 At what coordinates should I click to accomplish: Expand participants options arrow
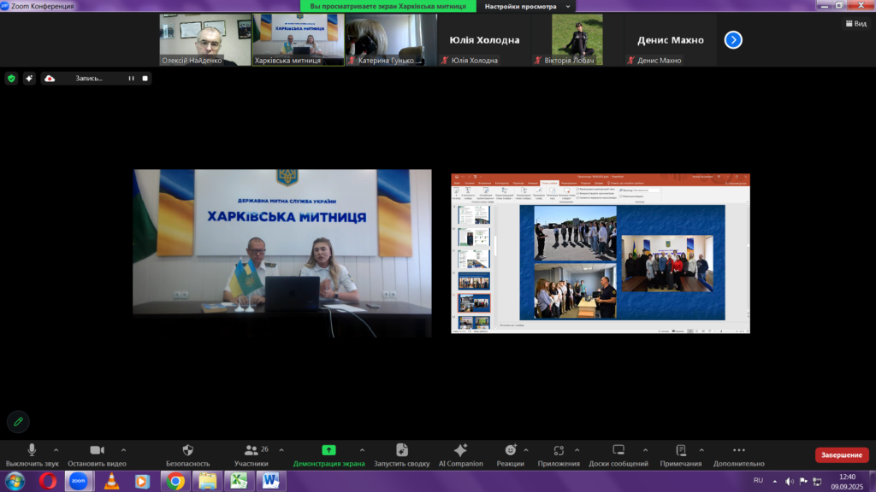click(x=281, y=449)
